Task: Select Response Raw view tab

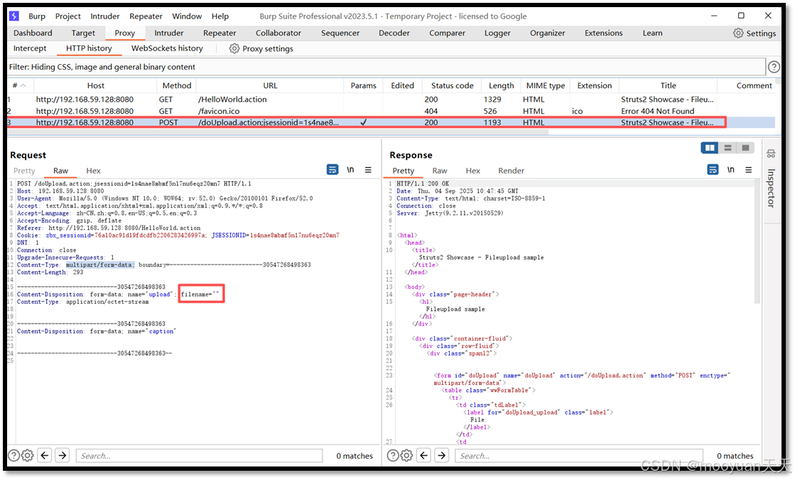Action: pos(440,171)
